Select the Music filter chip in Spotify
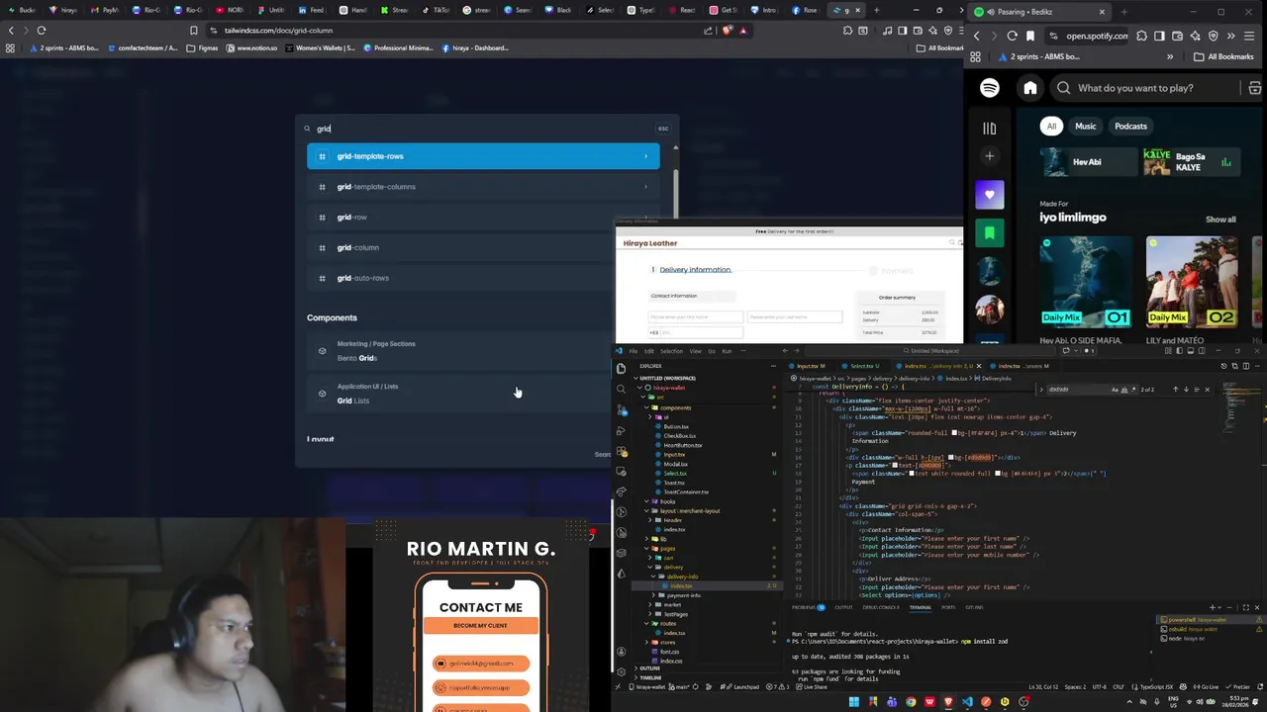Screen dimensions: 1267x712 click(1086, 126)
